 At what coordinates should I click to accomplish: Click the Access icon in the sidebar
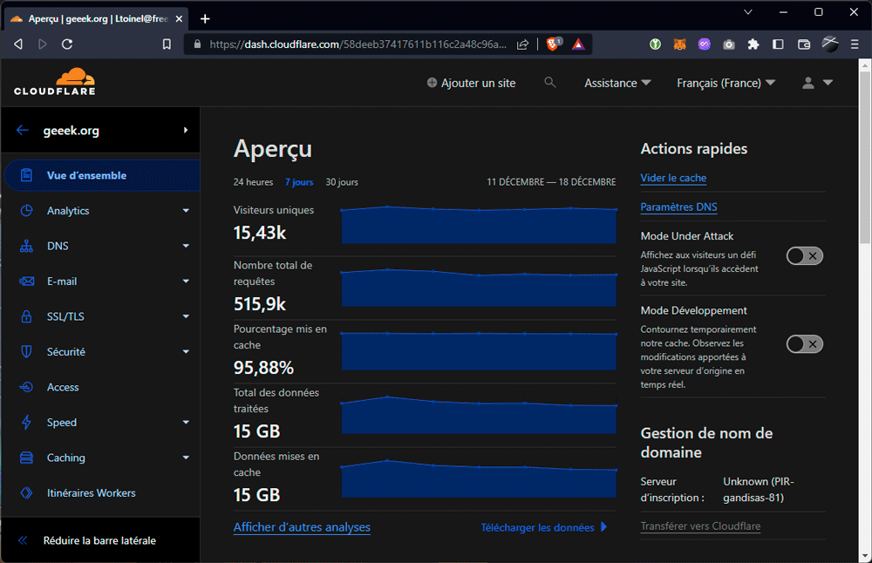[x=26, y=387]
